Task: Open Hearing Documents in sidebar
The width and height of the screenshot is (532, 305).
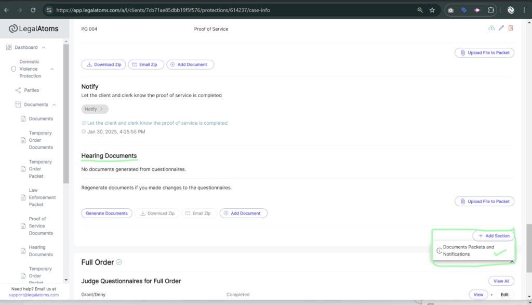Action: pyautogui.click(x=41, y=251)
